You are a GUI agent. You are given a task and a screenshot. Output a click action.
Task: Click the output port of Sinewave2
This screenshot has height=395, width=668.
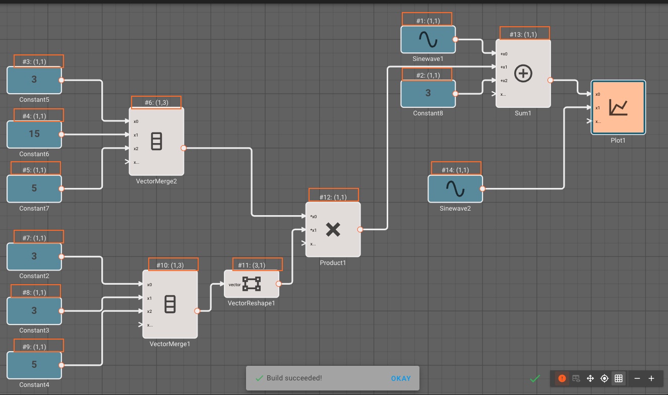point(482,189)
